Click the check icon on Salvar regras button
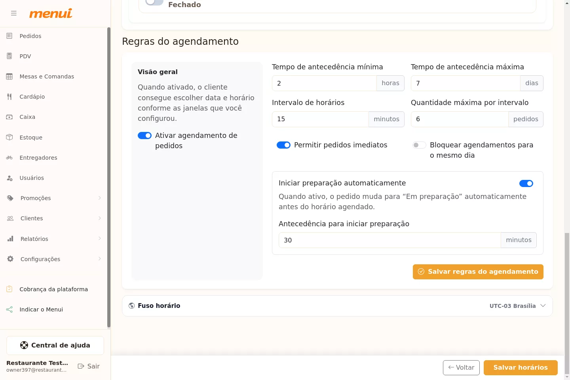Screen dimensions: 570x380 click(x=421, y=271)
